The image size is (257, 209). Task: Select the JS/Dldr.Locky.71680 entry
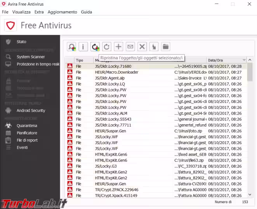click(156, 66)
